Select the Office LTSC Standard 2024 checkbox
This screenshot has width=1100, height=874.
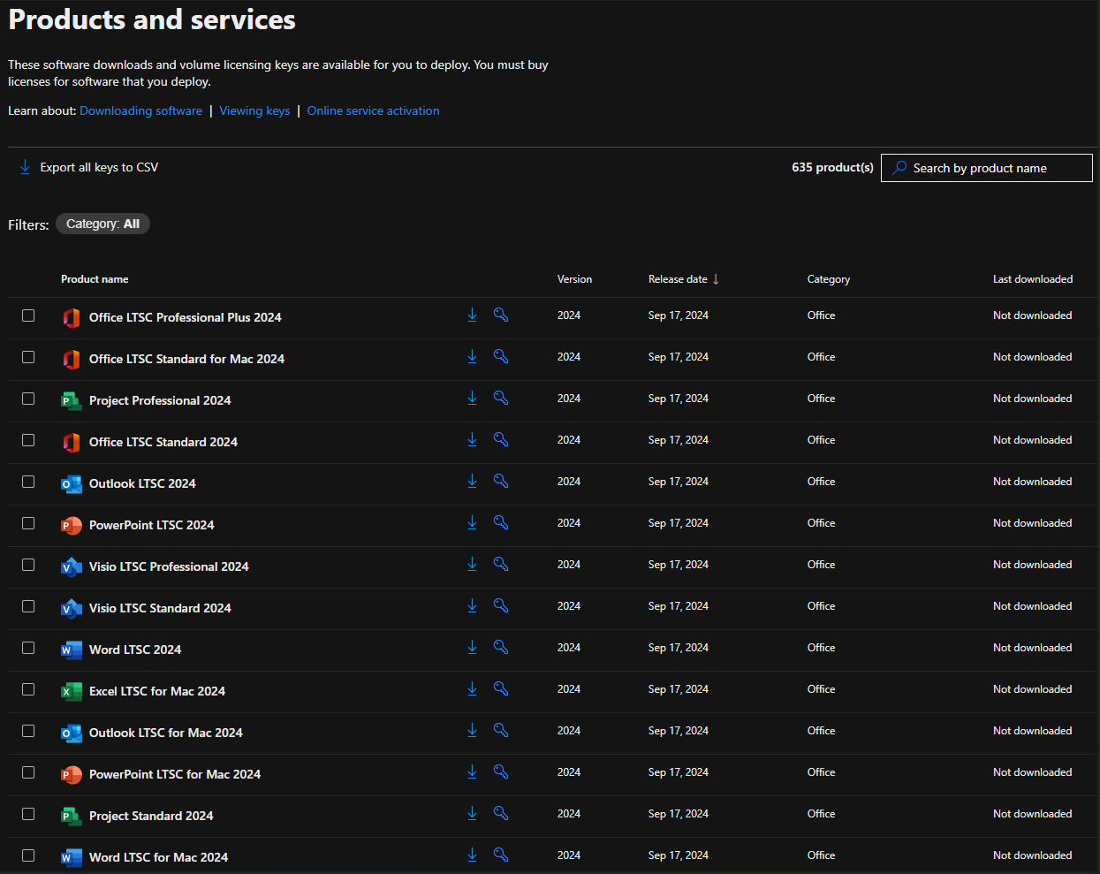coord(28,440)
